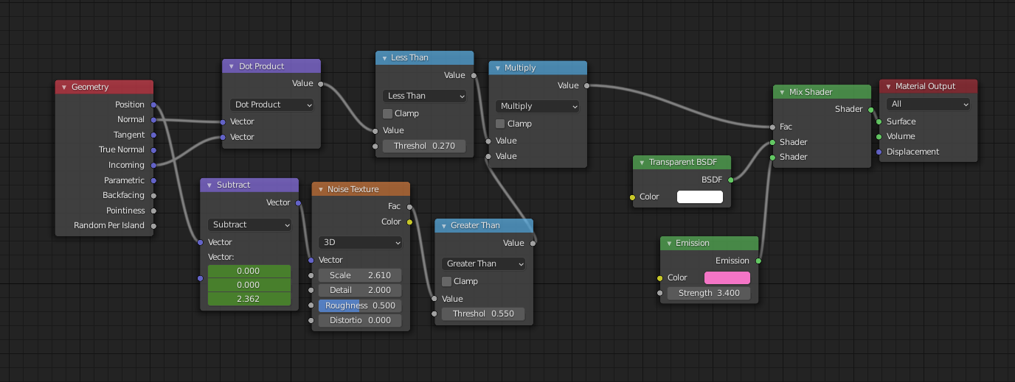Click the Noise Texture Scale field

(x=361, y=275)
